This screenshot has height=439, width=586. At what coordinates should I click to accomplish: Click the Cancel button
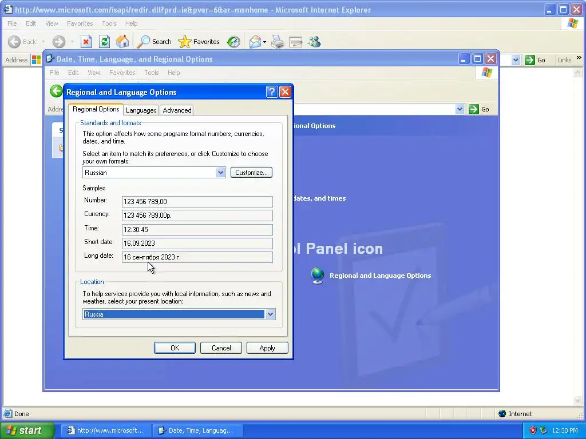tap(221, 348)
